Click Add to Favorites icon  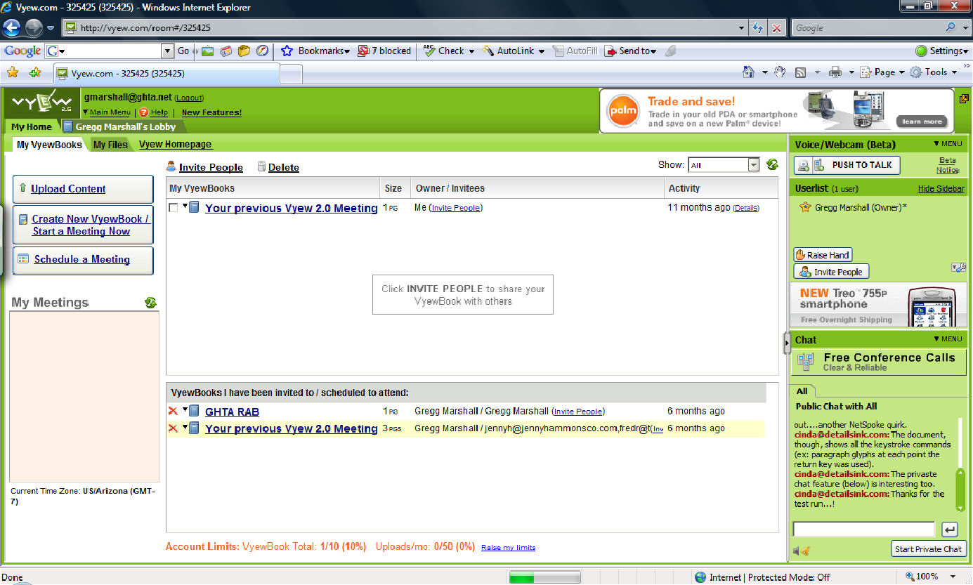(x=35, y=72)
